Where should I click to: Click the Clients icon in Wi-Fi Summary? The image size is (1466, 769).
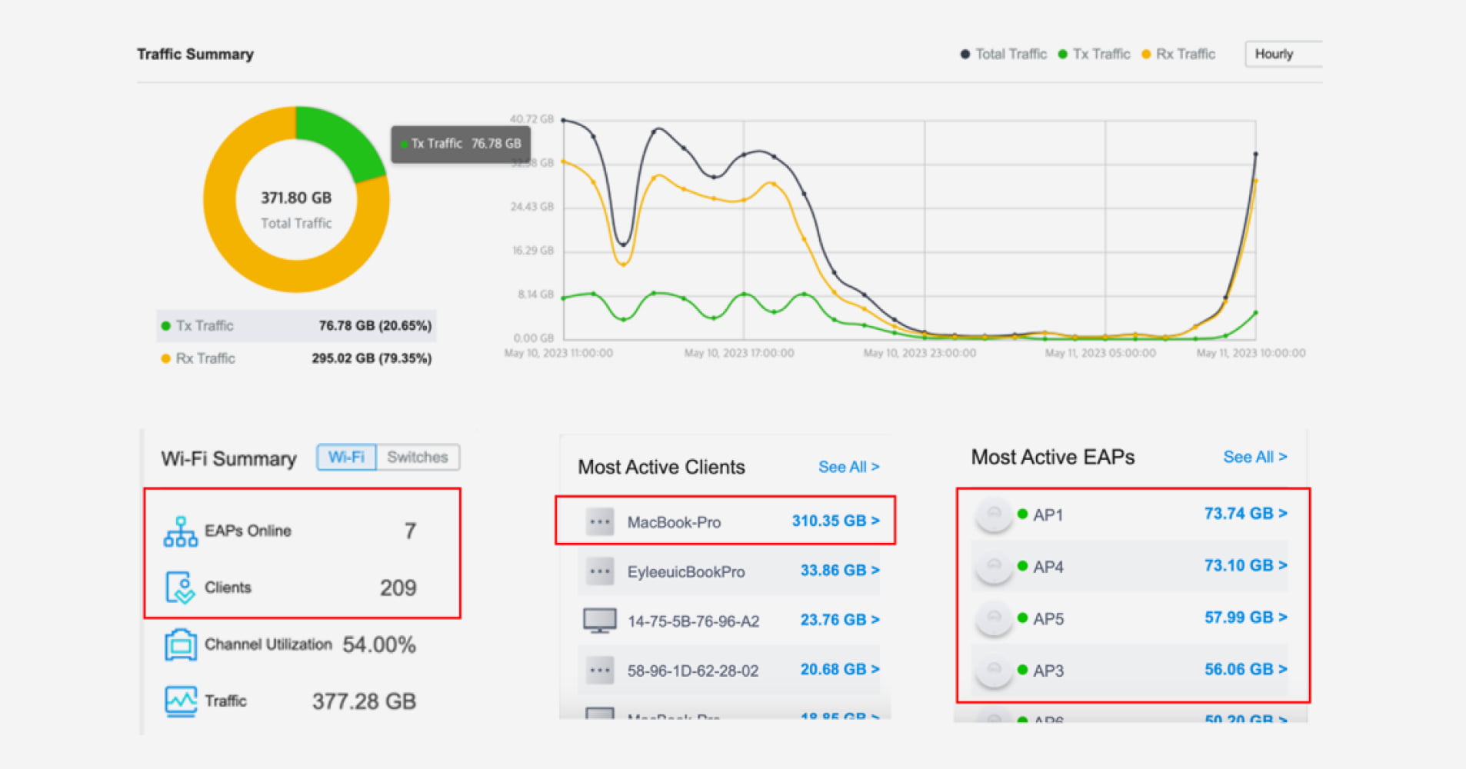[180, 588]
